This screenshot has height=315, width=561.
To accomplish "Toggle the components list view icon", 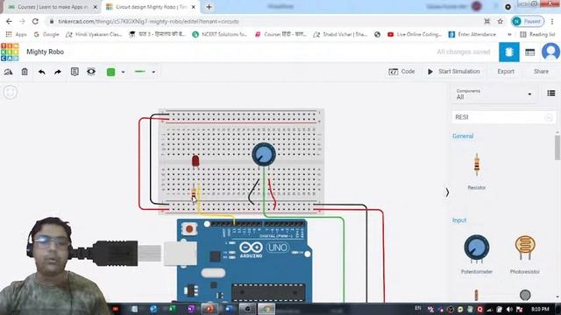I will [551, 94].
